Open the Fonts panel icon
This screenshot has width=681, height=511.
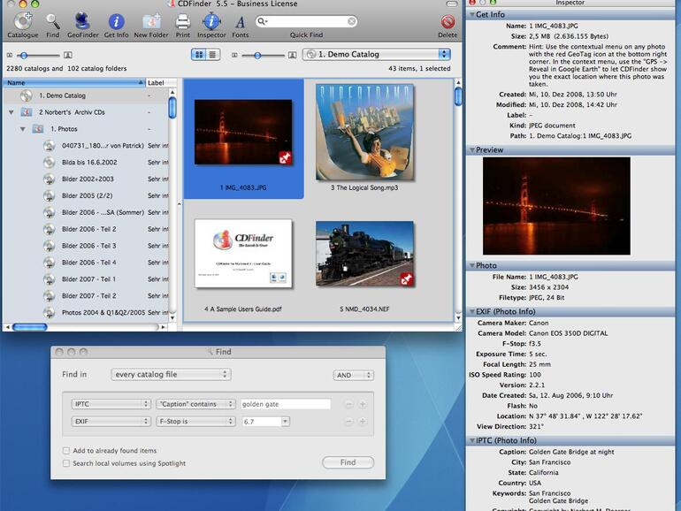(240, 21)
